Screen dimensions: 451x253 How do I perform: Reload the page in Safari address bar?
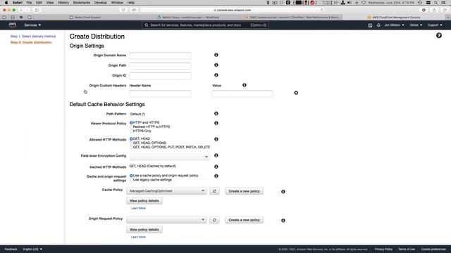(322, 10)
